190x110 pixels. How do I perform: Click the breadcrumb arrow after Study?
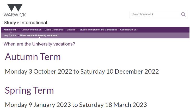[x=18, y=23]
